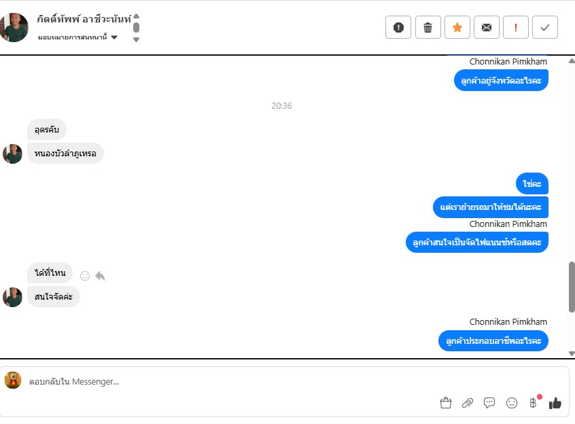
Task: Click down arrow beside contact name
Action: [x=137, y=39]
